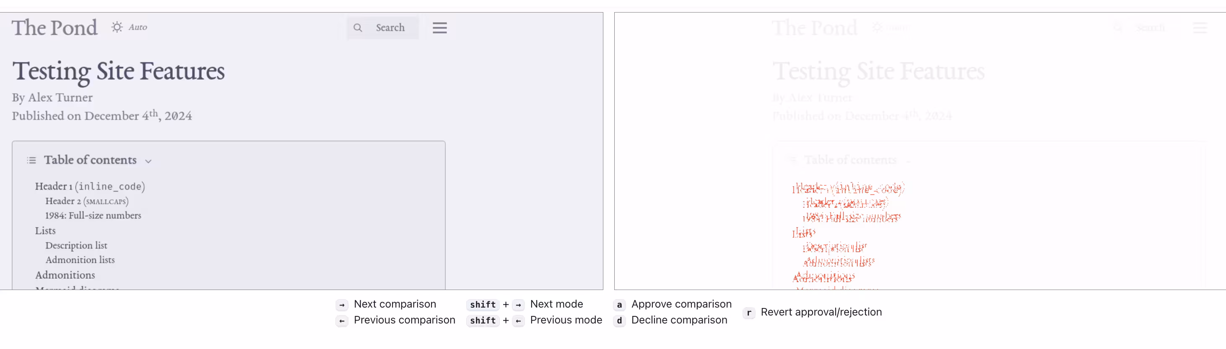Viewport: 1226px width, 349px height.
Task: Open The Pond home link
Action: (54, 28)
